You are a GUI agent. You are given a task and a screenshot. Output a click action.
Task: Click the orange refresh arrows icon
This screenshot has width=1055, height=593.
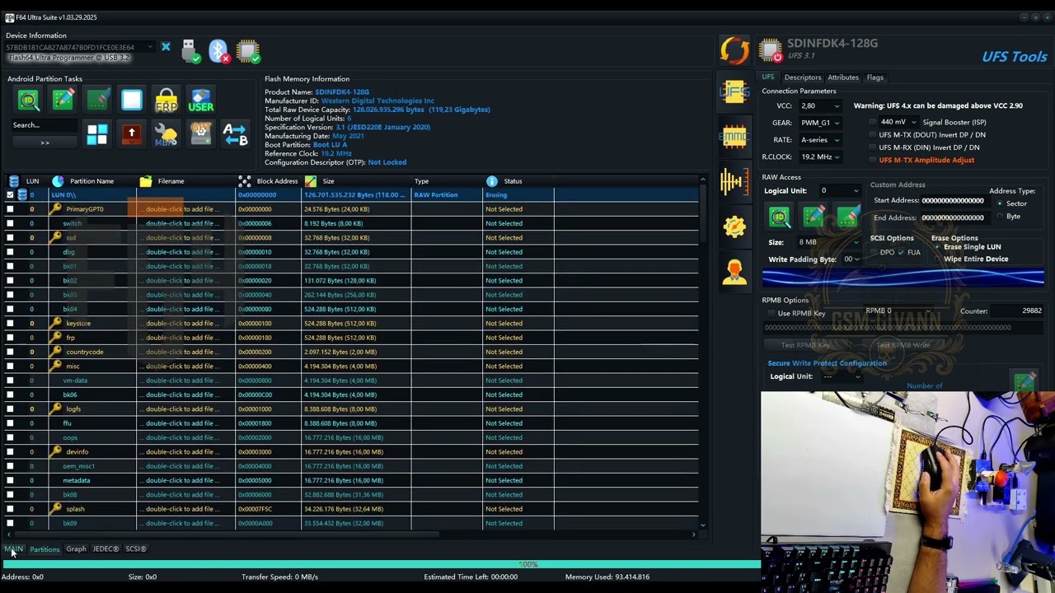point(734,51)
